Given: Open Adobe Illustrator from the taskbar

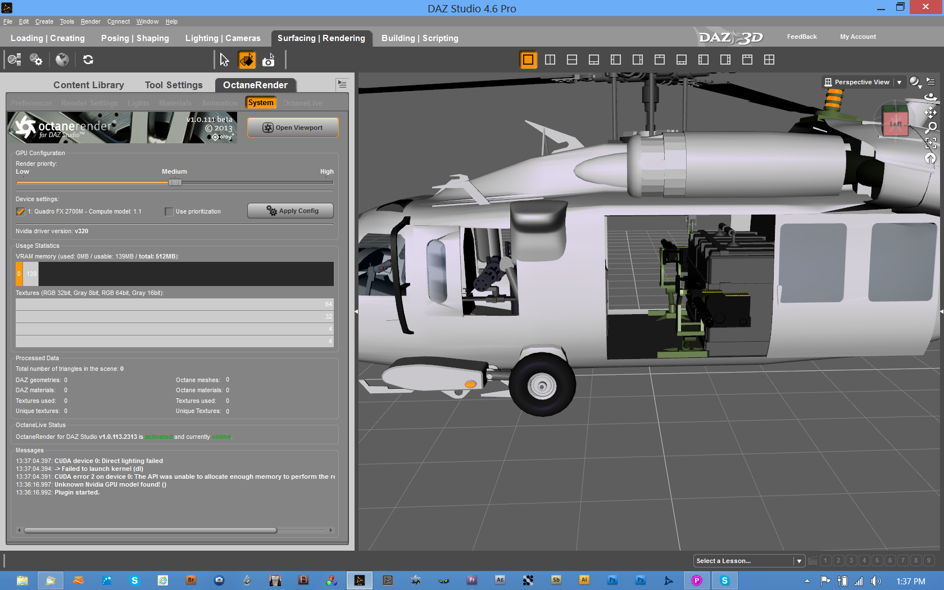Looking at the screenshot, I should click(584, 580).
